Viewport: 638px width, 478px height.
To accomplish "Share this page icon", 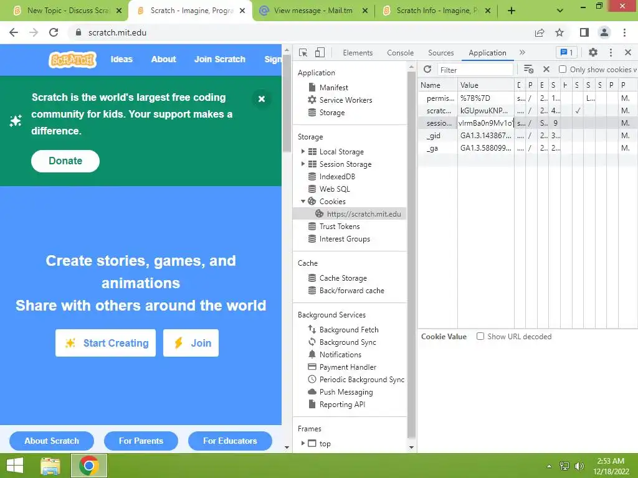I will pos(540,32).
